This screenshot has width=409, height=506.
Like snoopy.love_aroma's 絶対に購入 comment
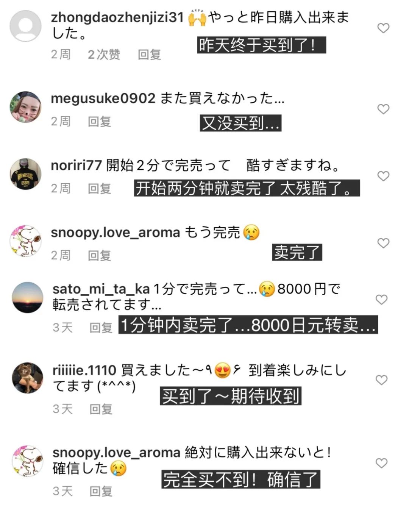[x=381, y=463]
